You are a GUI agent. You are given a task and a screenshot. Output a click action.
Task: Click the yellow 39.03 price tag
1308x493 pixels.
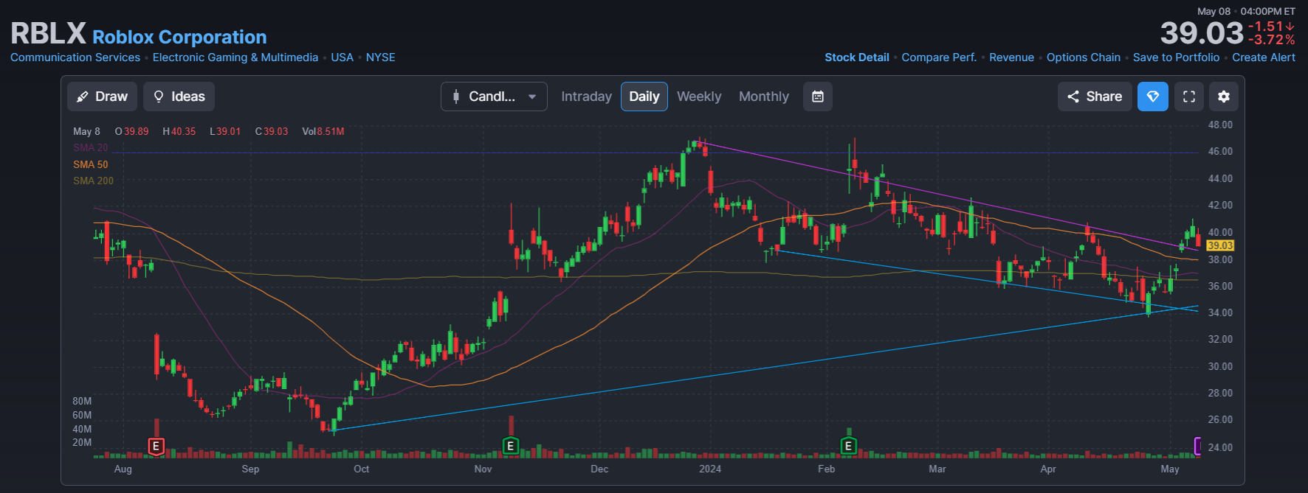pyautogui.click(x=1220, y=245)
